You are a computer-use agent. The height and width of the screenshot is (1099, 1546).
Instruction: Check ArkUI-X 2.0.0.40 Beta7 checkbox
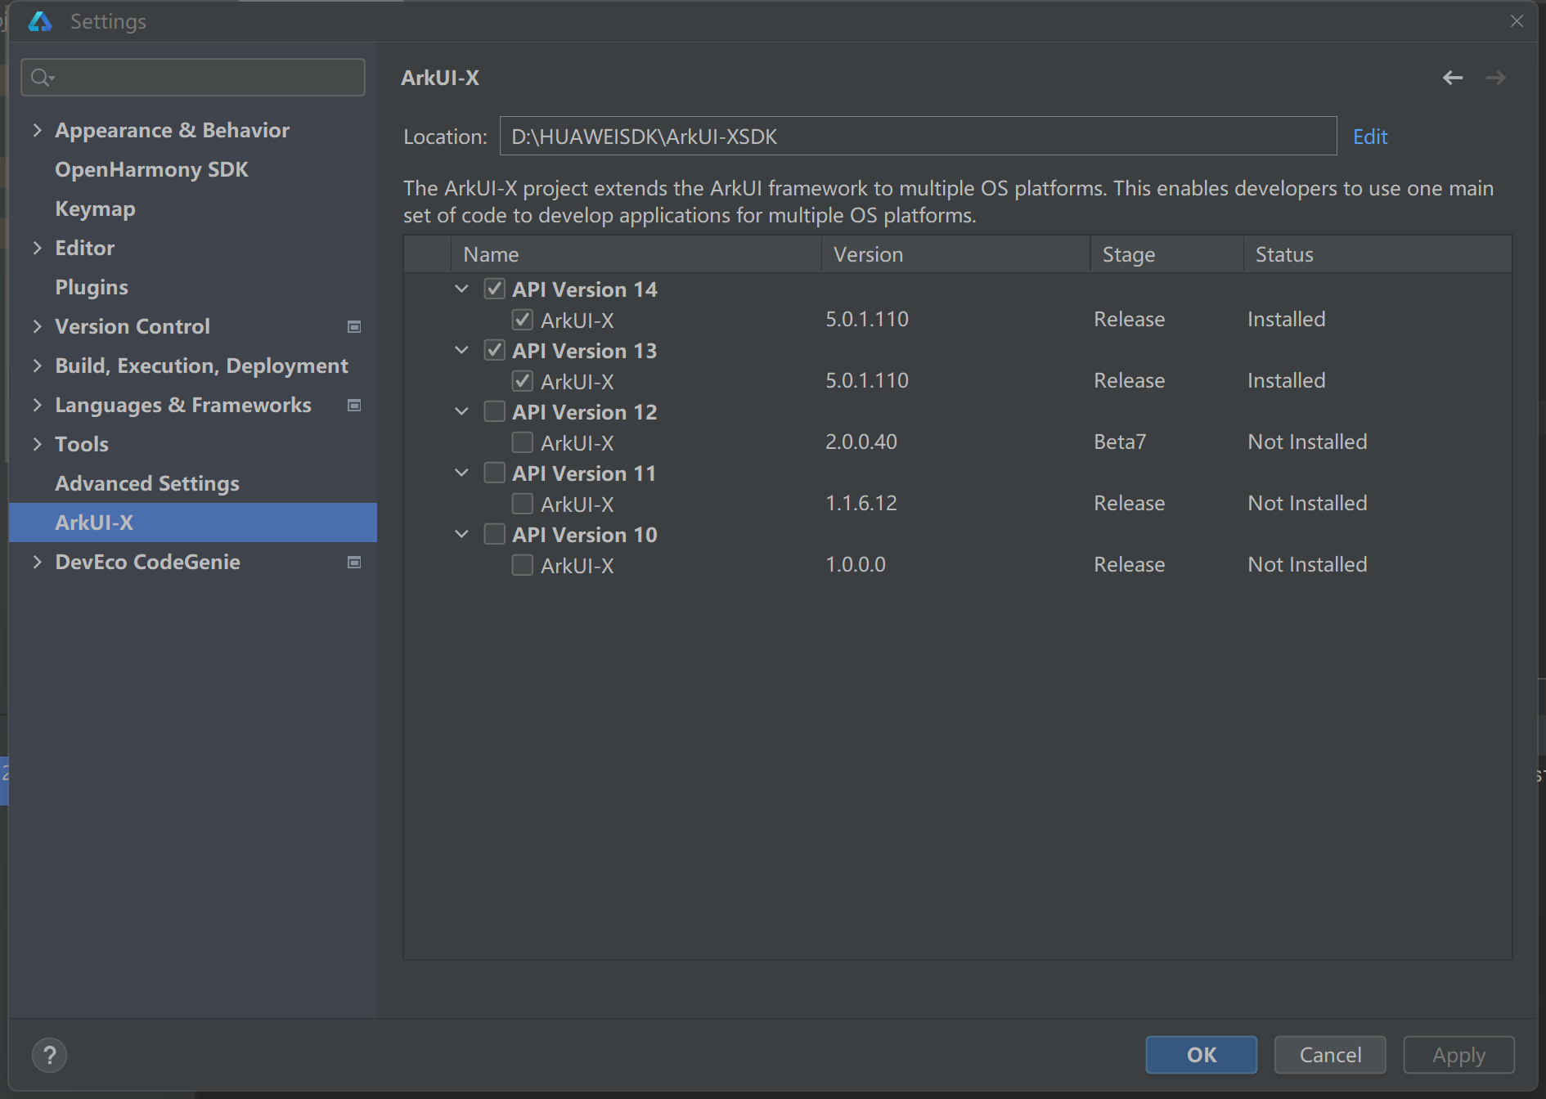(522, 442)
